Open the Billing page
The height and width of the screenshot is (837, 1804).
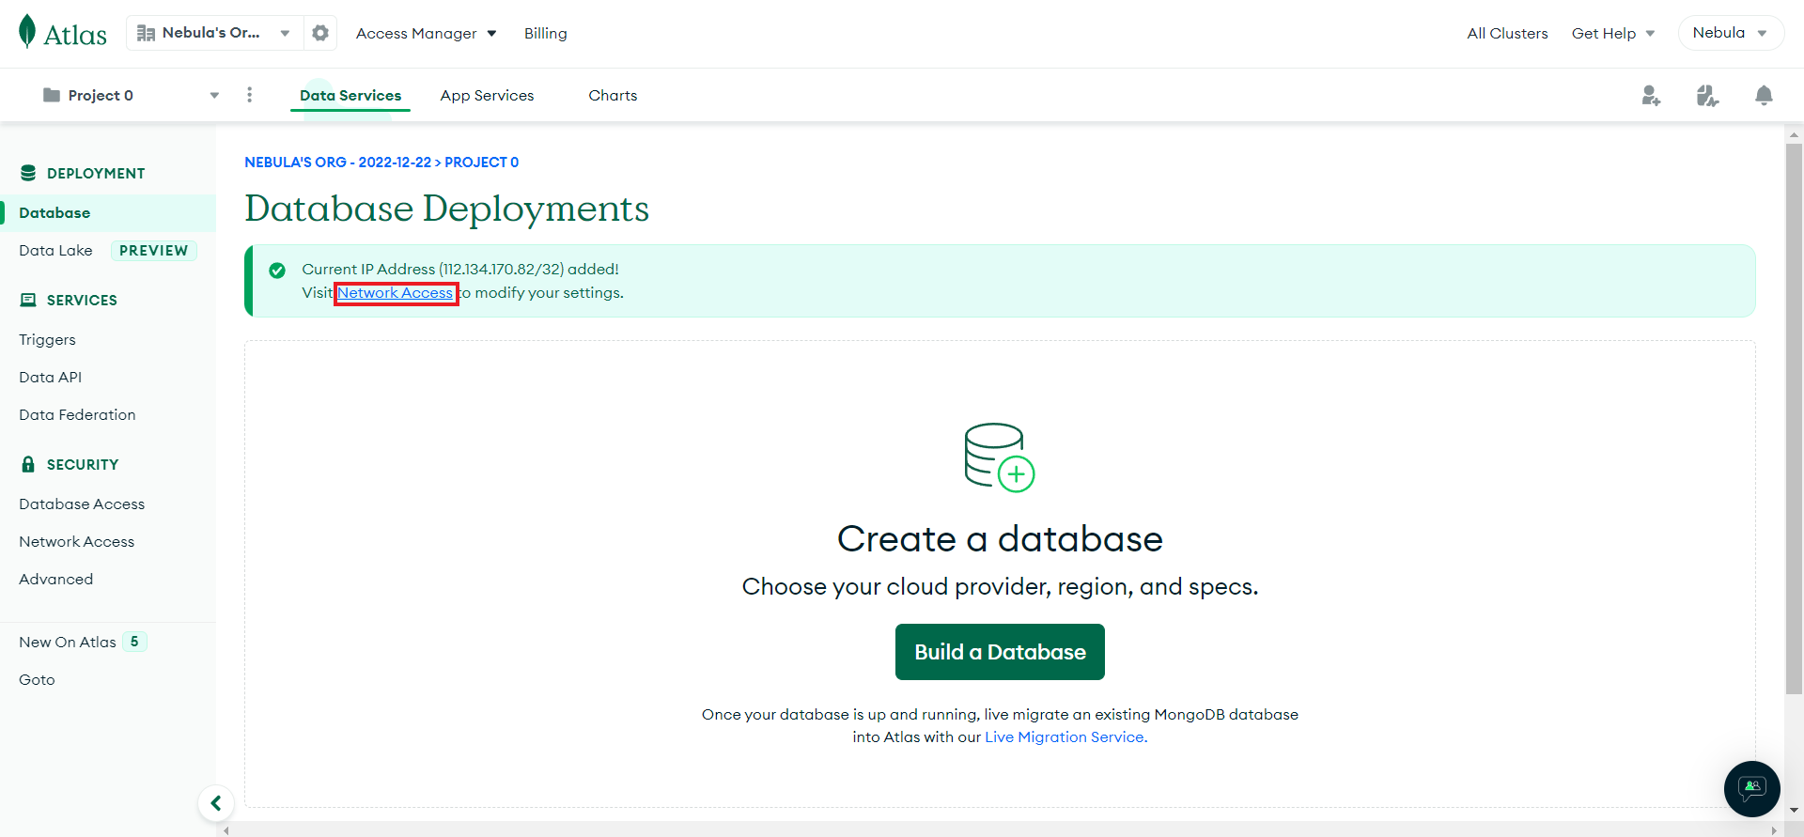(x=546, y=33)
